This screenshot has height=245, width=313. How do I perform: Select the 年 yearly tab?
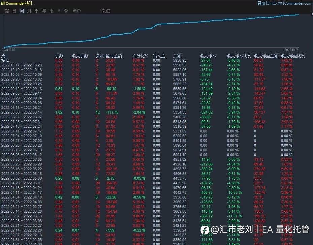pos(44,11)
